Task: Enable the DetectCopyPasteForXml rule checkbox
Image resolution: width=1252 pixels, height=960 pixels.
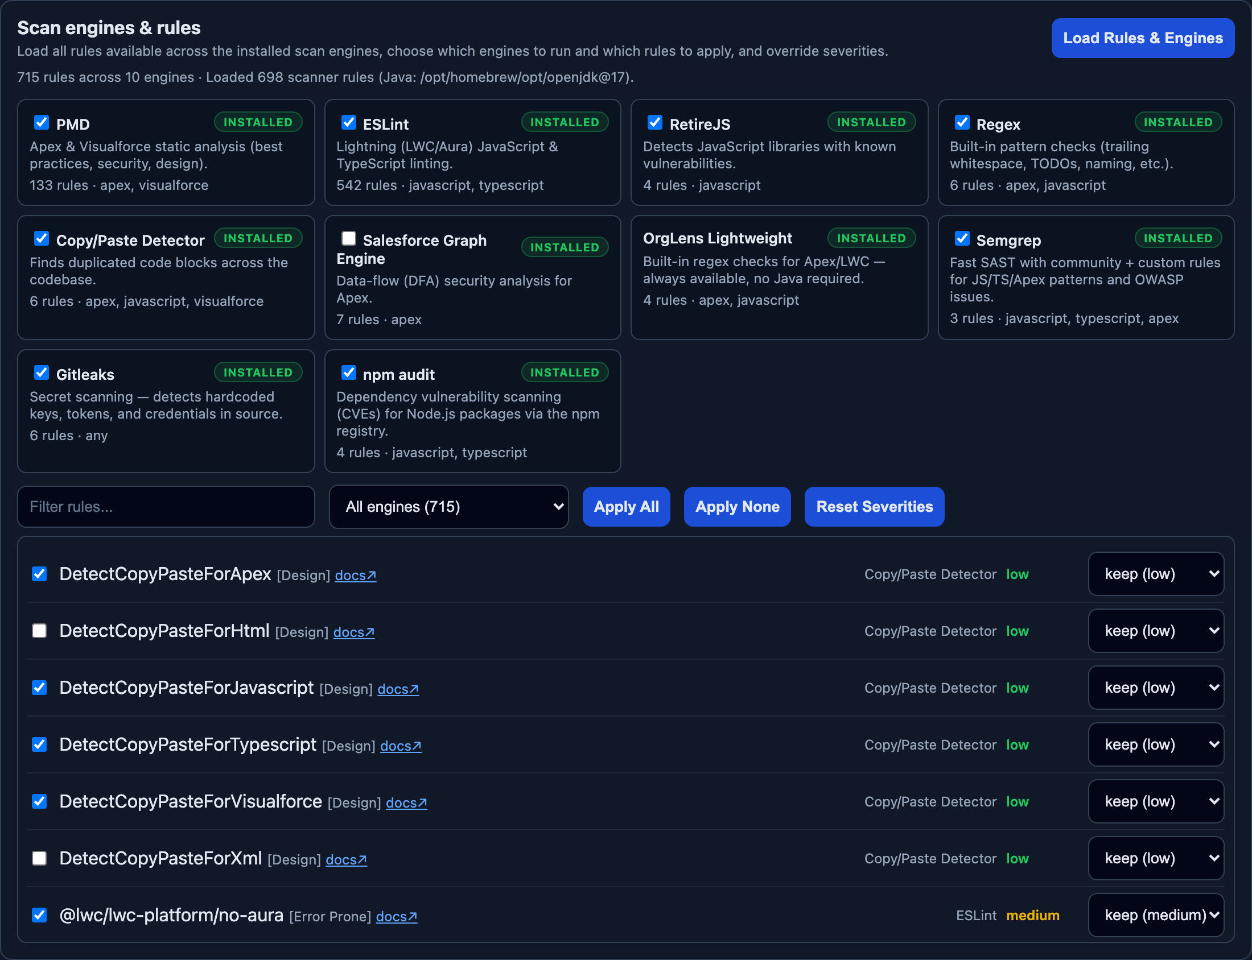Action: tap(39, 858)
